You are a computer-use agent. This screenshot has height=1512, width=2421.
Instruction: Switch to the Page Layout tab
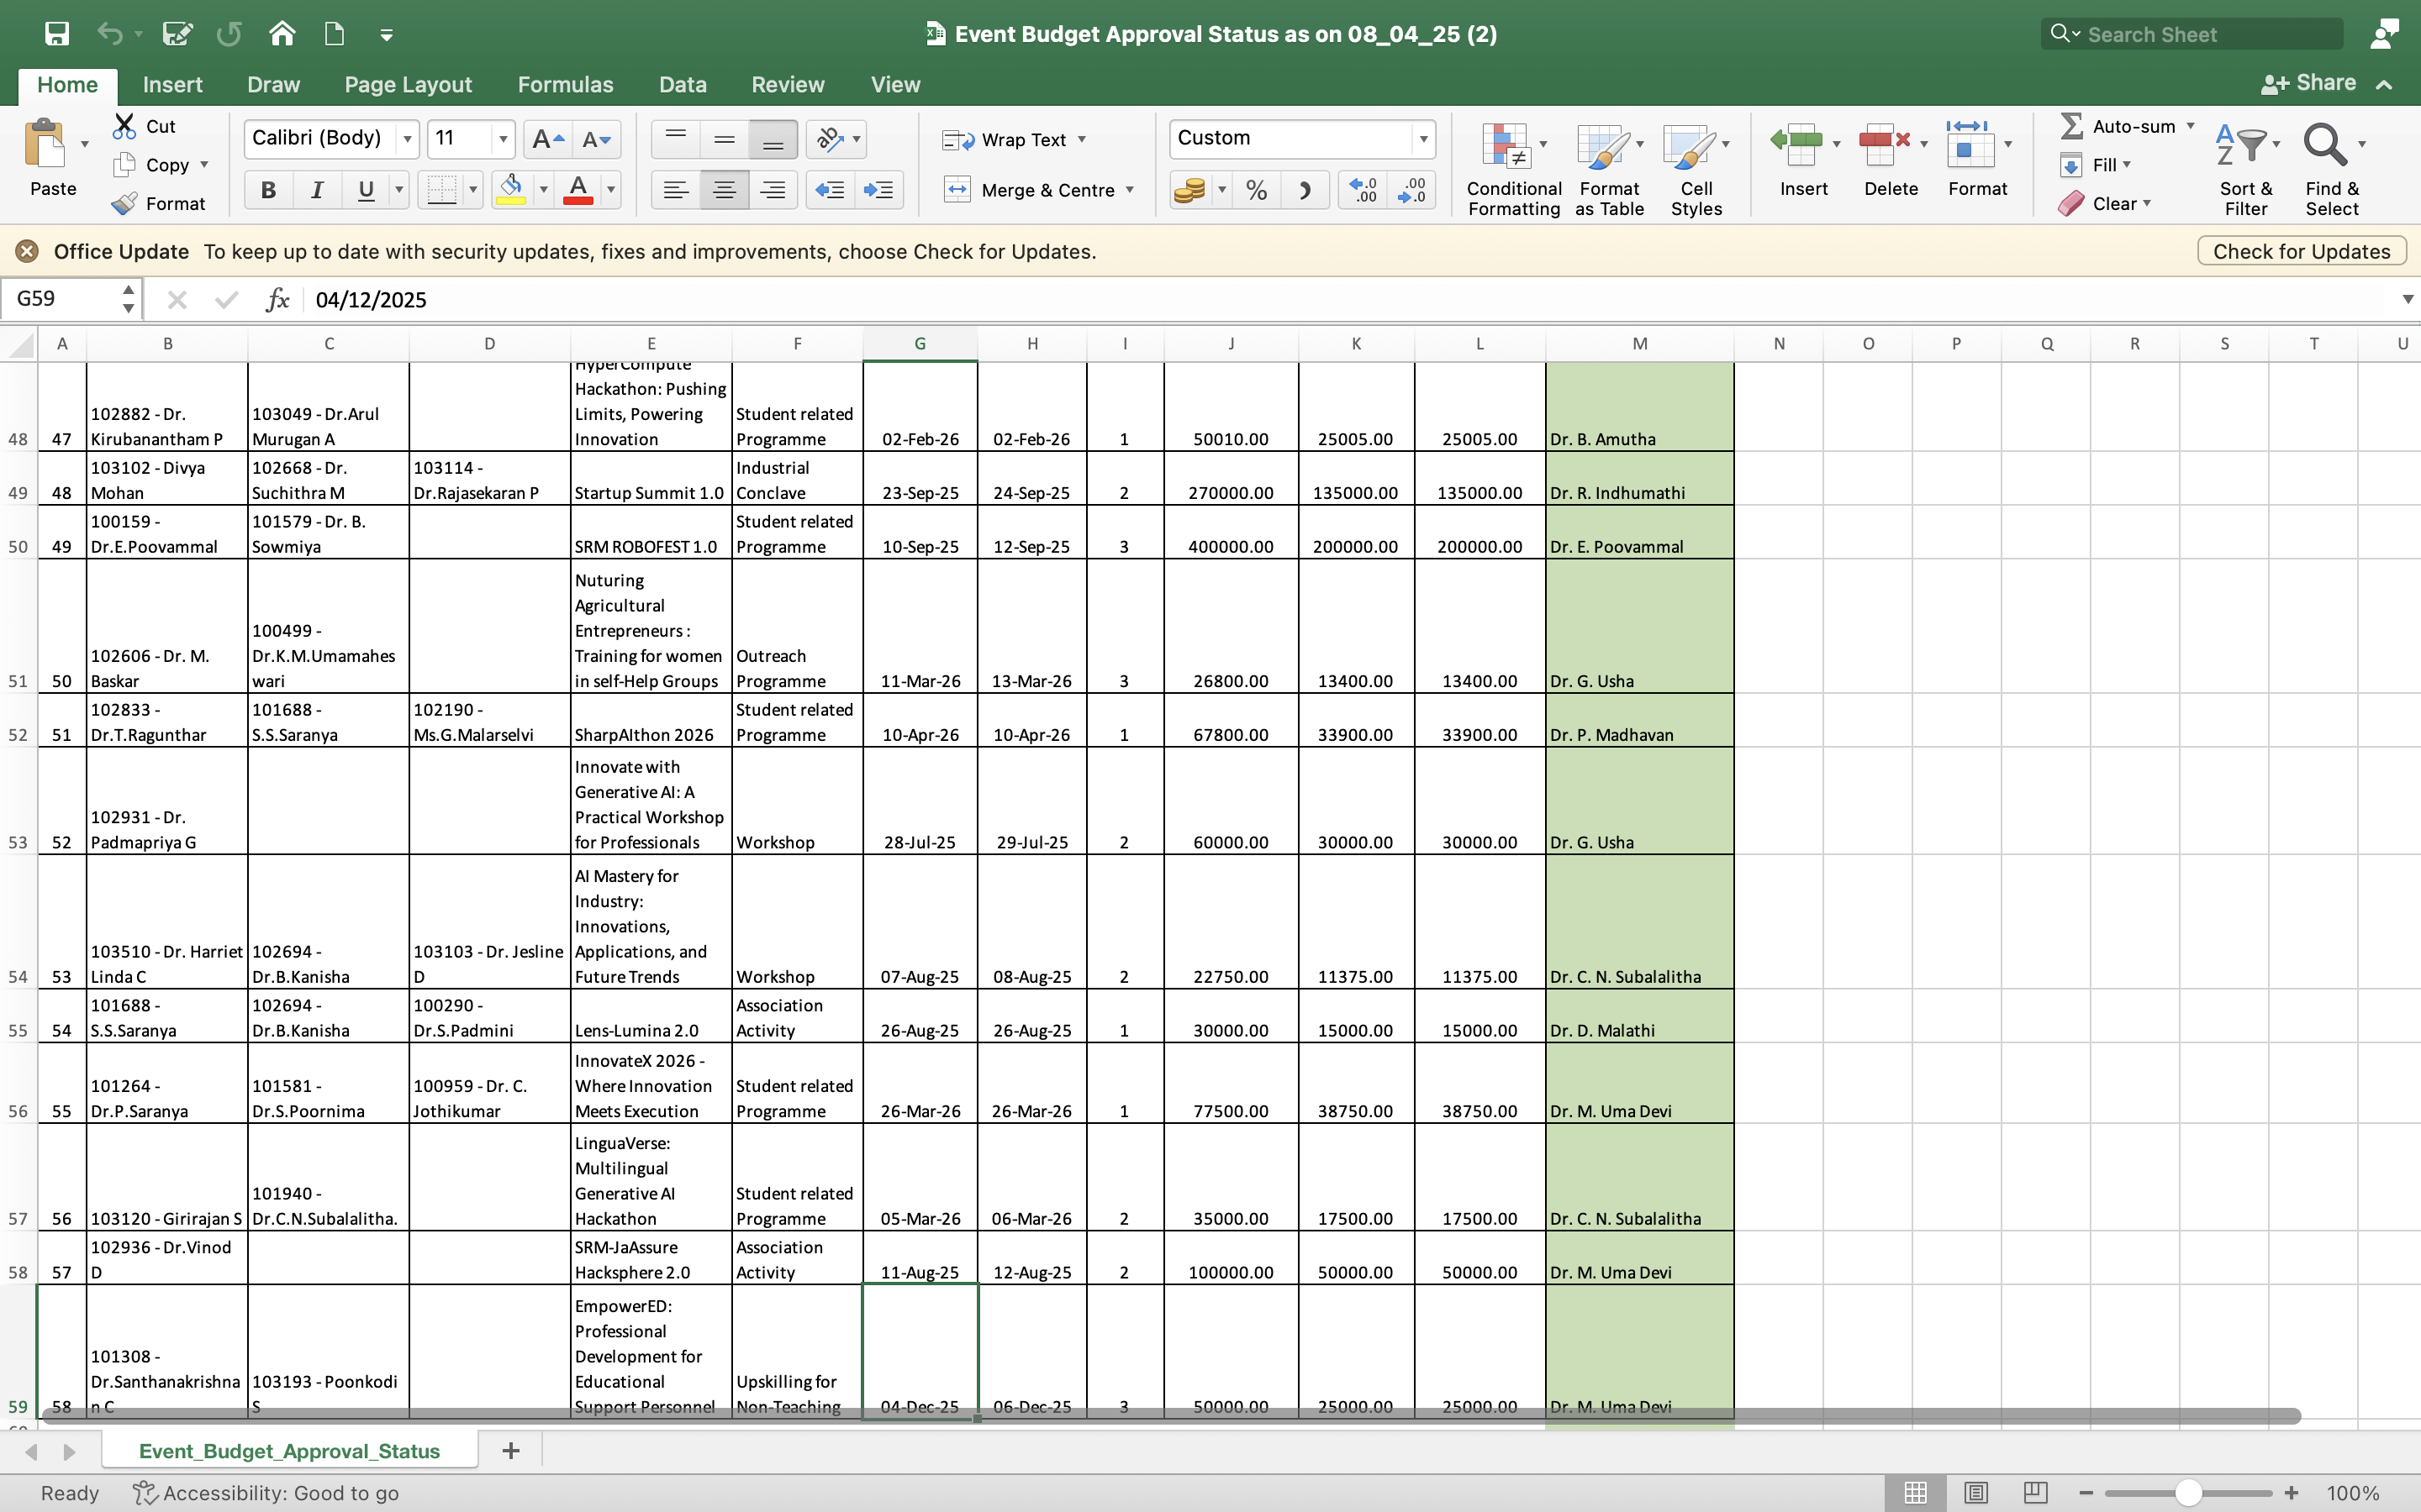pyautogui.click(x=407, y=85)
